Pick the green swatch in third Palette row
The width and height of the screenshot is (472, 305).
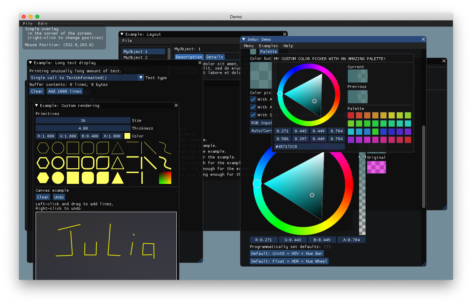click(x=375, y=132)
